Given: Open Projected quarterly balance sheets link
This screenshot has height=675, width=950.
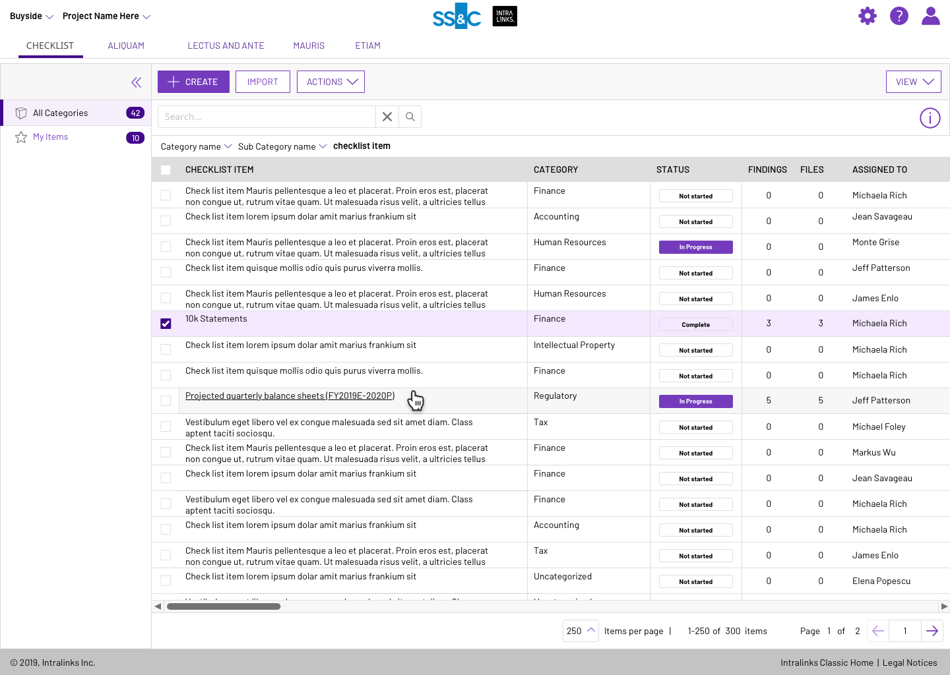Looking at the screenshot, I should [x=290, y=396].
